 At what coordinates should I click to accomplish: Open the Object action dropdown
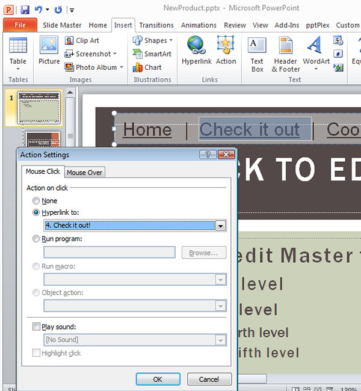pos(220,306)
